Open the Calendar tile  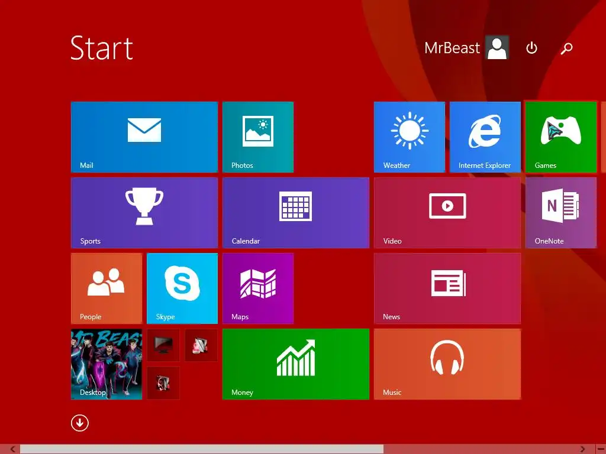tap(296, 213)
